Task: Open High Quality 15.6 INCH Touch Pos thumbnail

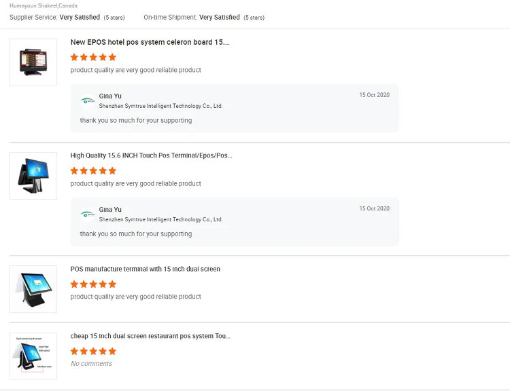Action: [x=33, y=176]
